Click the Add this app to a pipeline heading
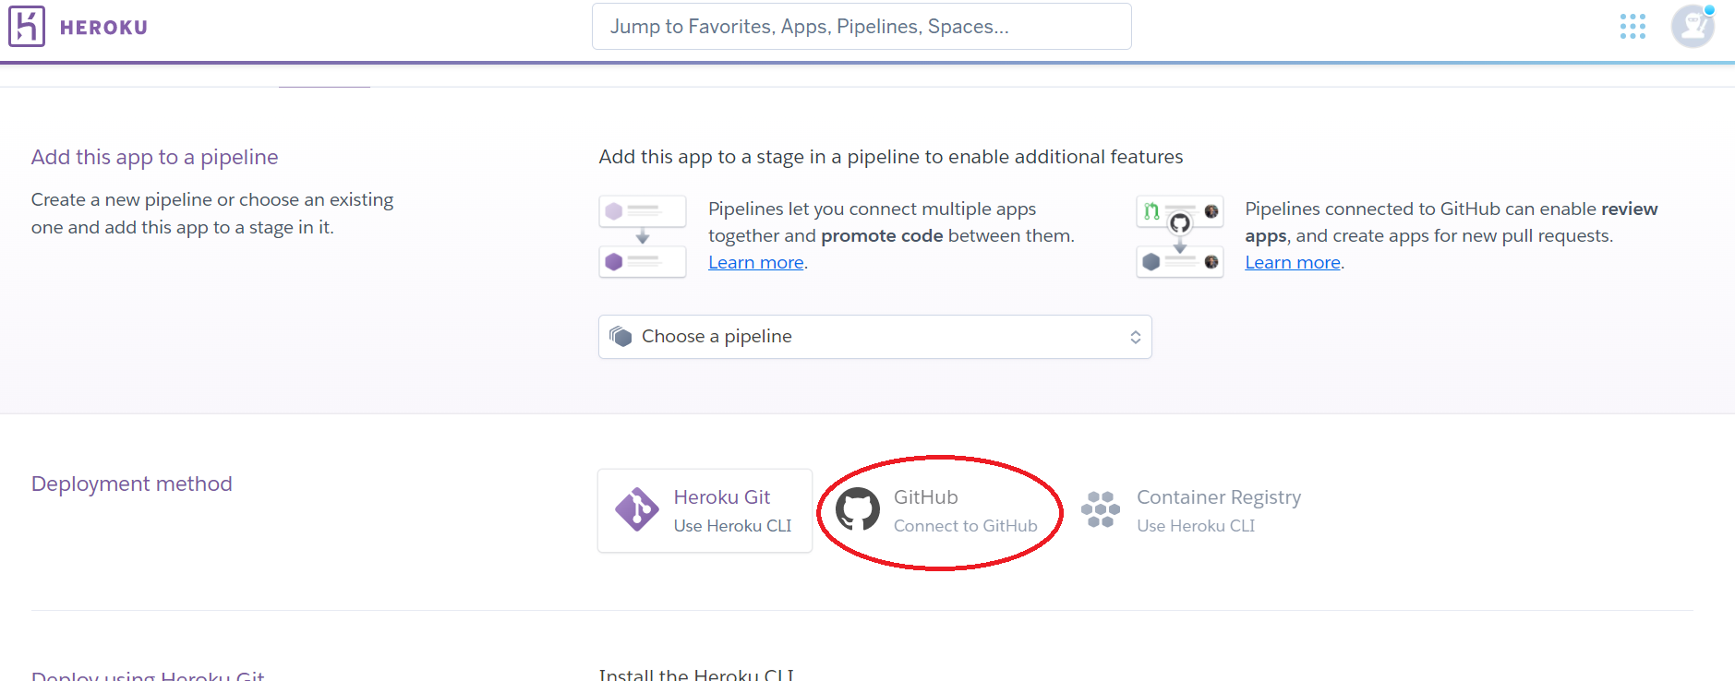Image resolution: width=1735 pixels, height=681 pixels. 154,158
